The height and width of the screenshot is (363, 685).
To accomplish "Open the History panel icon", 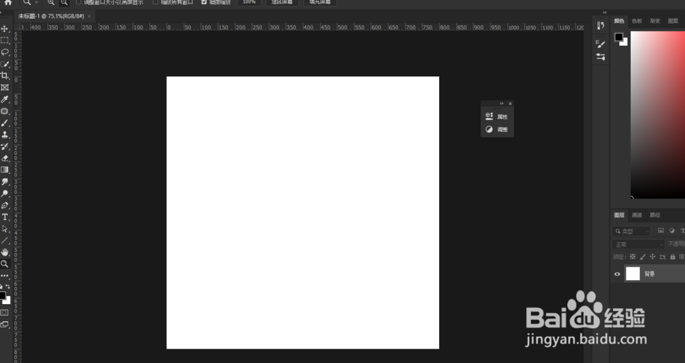I will pos(601,25).
